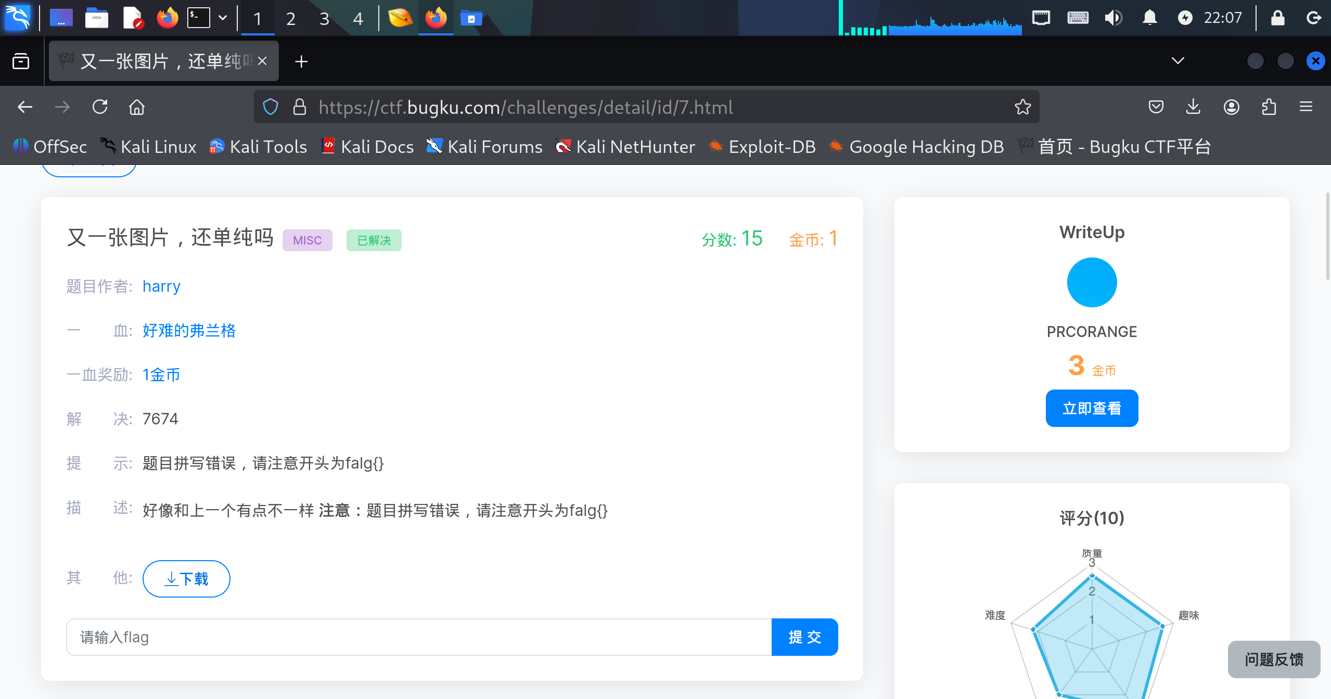This screenshot has width=1331, height=699.
Task: Open the Firefox View button
Action: tap(21, 61)
